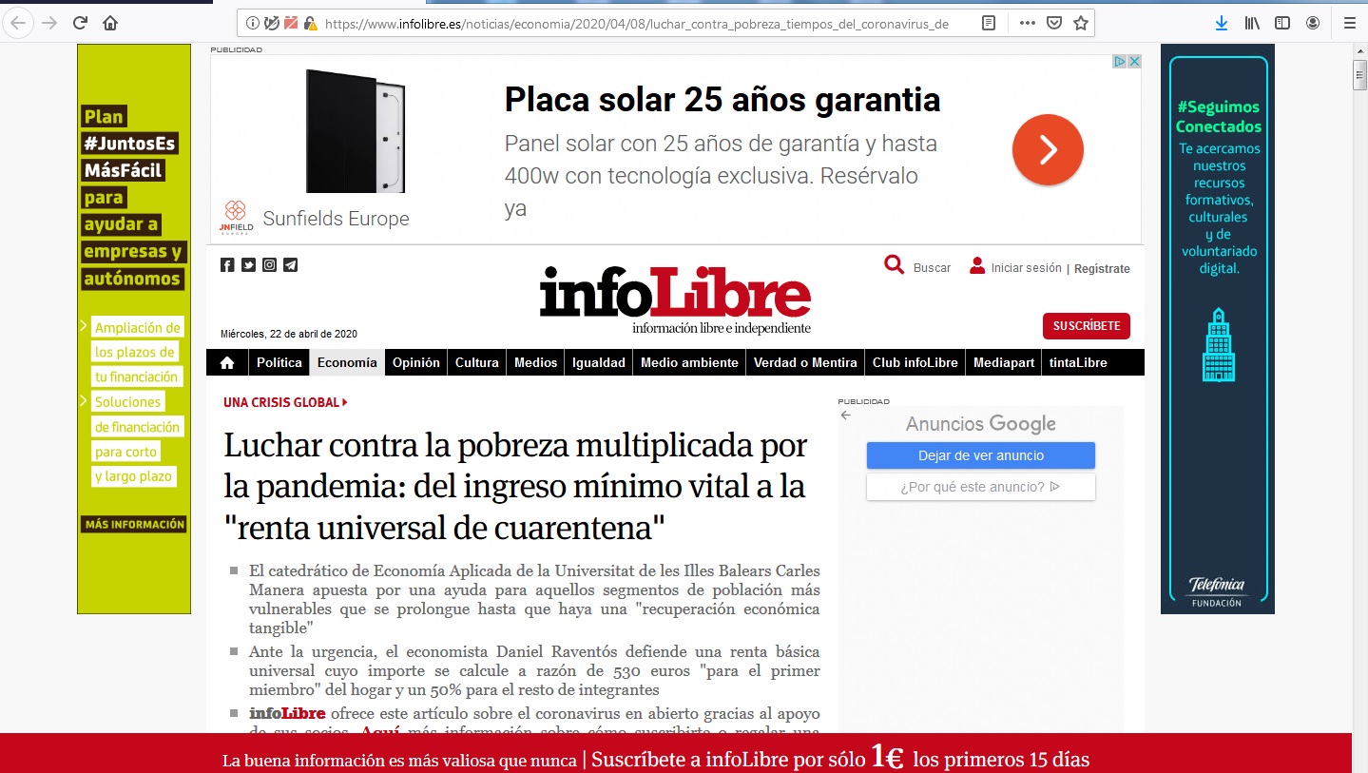
Task: Show site information via the circled i icon
Action: tap(252, 23)
